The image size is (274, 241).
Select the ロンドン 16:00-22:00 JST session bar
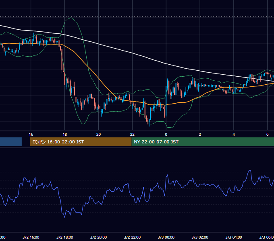pyautogui.click(x=81, y=142)
